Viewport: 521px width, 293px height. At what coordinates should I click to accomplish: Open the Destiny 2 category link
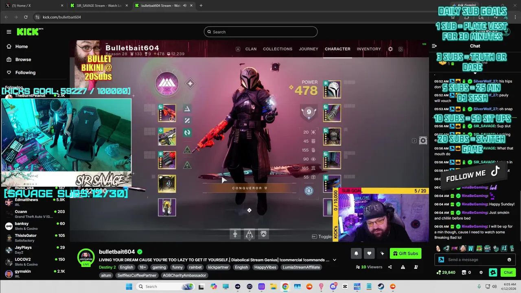[x=107, y=267]
